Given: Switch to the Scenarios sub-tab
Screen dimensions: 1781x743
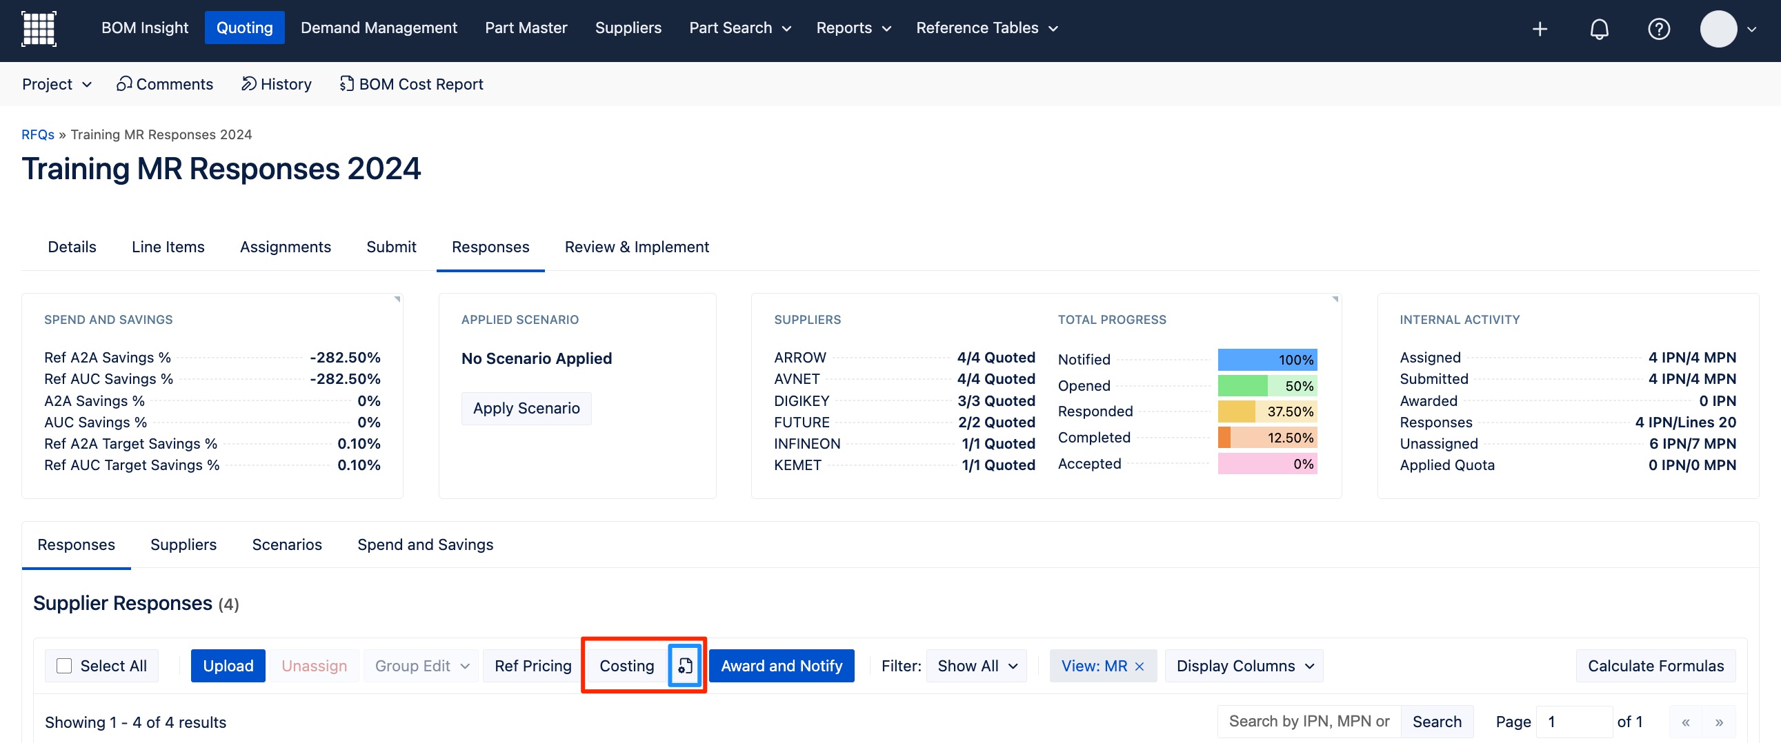Looking at the screenshot, I should pyautogui.click(x=287, y=544).
